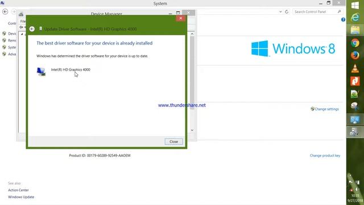
Task: Open the orange app icon on the taskbar
Action: tap(355, 81)
